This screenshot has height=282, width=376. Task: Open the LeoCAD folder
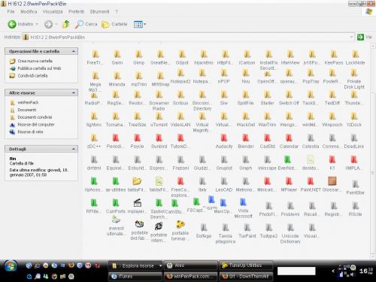pyautogui.click(x=224, y=185)
